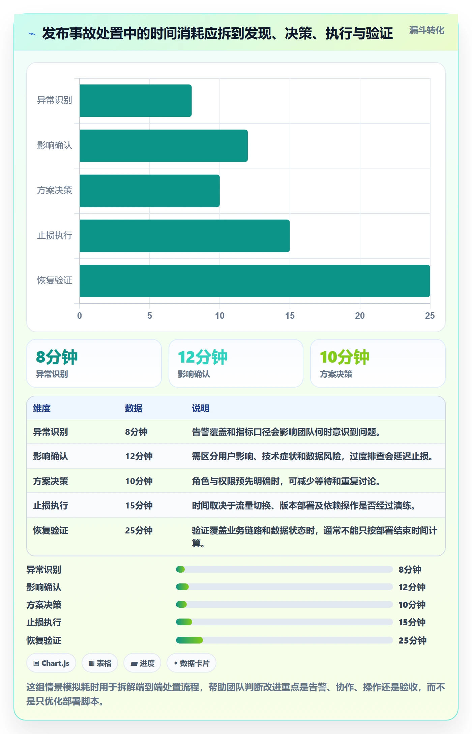
Task: Click the 维度 column header
Action: [42, 408]
